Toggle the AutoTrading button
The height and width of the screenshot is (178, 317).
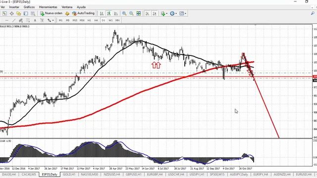[x=83, y=13]
